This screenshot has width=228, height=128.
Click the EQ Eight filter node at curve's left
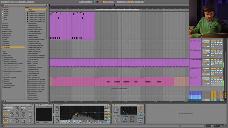click(x=76, y=114)
